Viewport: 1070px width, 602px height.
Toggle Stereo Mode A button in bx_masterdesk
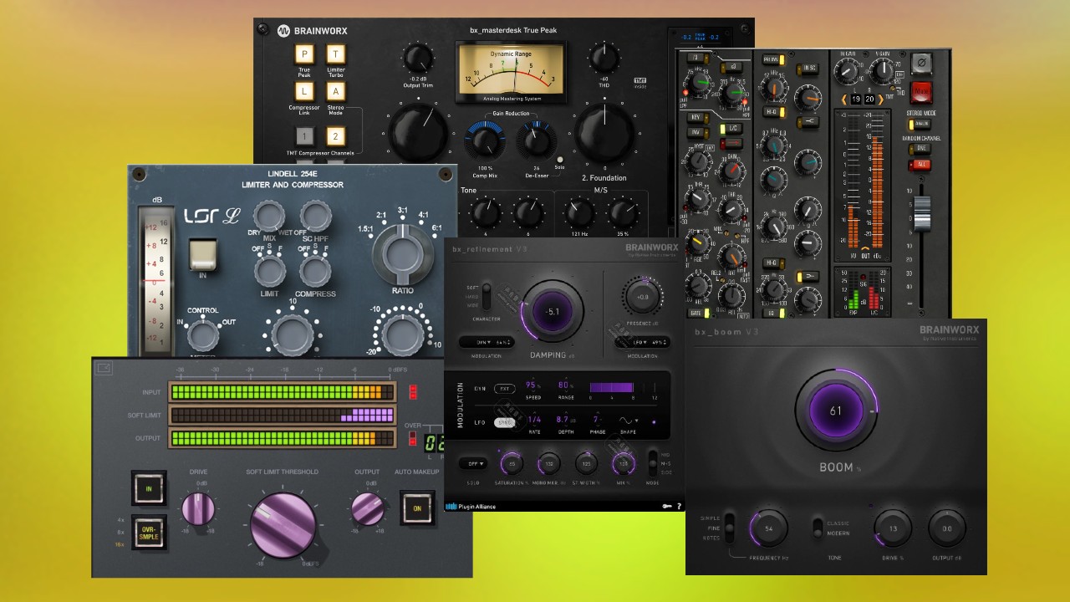click(335, 91)
